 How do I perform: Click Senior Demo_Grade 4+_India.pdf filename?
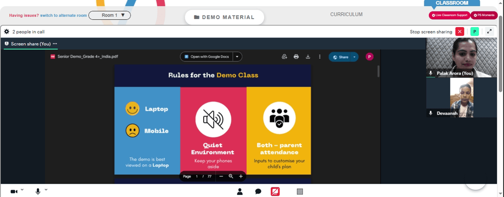[x=88, y=57]
